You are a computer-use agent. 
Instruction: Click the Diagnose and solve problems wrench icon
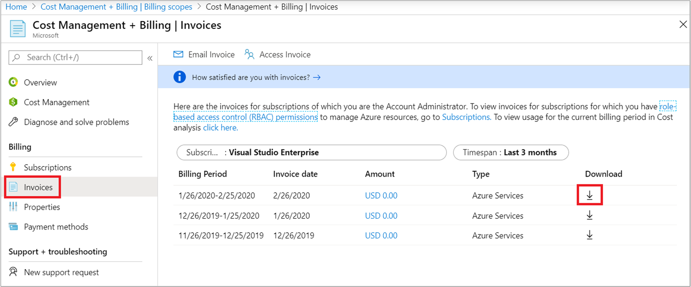pyautogui.click(x=14, y=122)
